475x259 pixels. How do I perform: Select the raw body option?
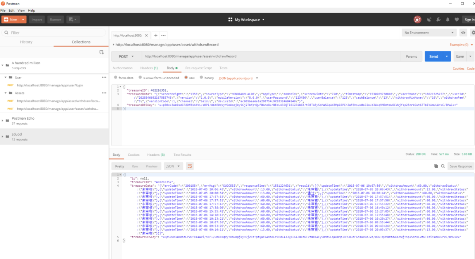pos(186,78)
